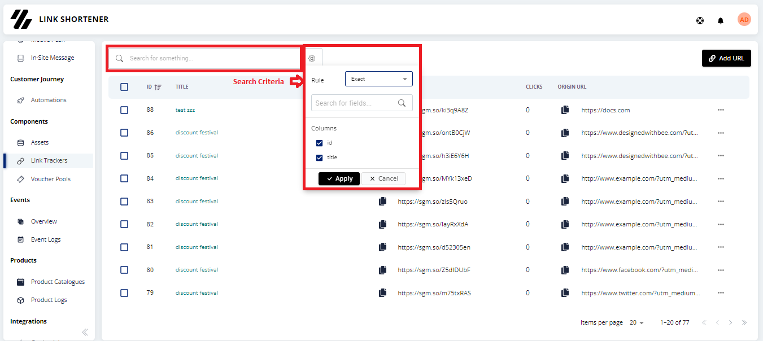Open discount festival link for row 84
The width and height of the screenshot is (763, 341).
pos(197,178)
